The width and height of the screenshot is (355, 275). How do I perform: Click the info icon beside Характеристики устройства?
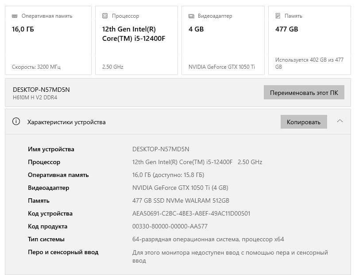coord(16,122)
